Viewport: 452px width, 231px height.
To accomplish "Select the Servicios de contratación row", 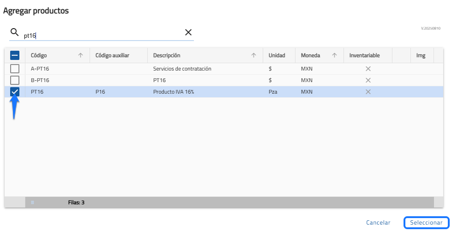I will (x=182, y=69).
